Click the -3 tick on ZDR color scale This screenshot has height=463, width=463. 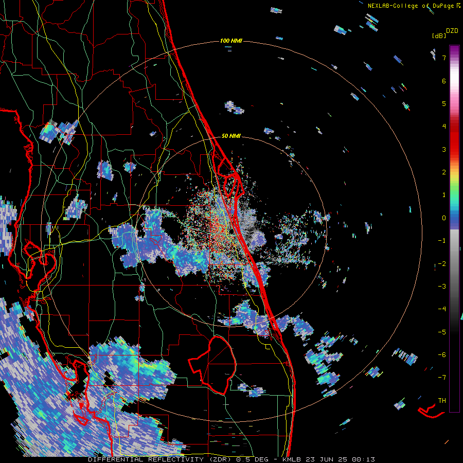[x=442, y=287]
